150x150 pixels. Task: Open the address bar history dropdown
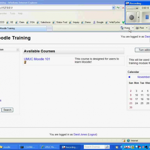[x=113, y=8]
